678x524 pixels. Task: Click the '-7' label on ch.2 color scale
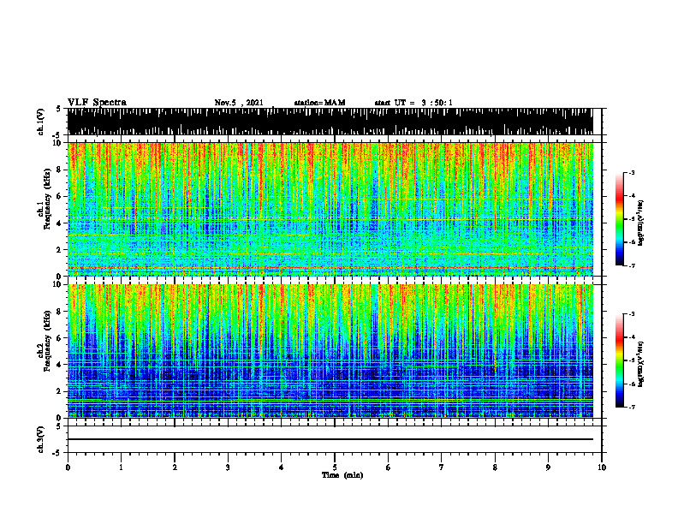(631, 407)
